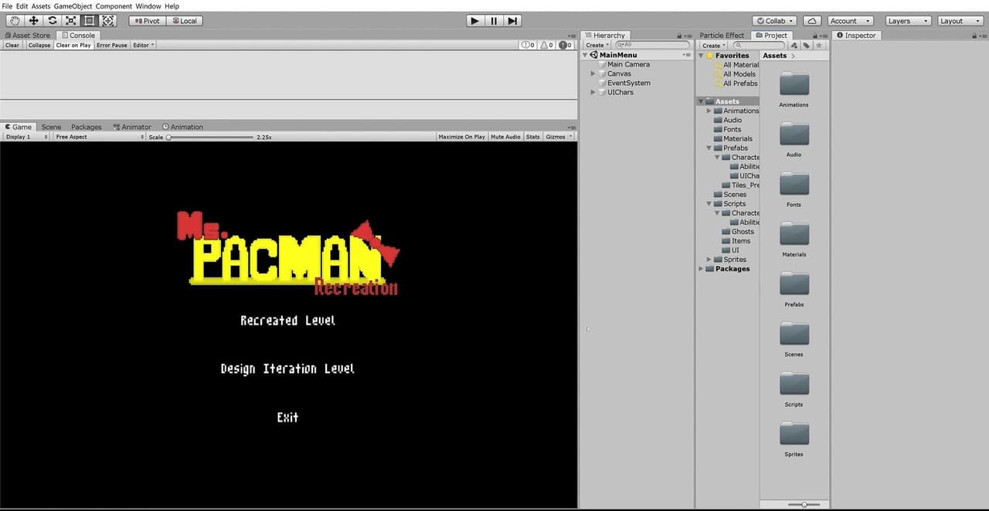Select the Scripts folder icon in Assets grid

point(794,383)
